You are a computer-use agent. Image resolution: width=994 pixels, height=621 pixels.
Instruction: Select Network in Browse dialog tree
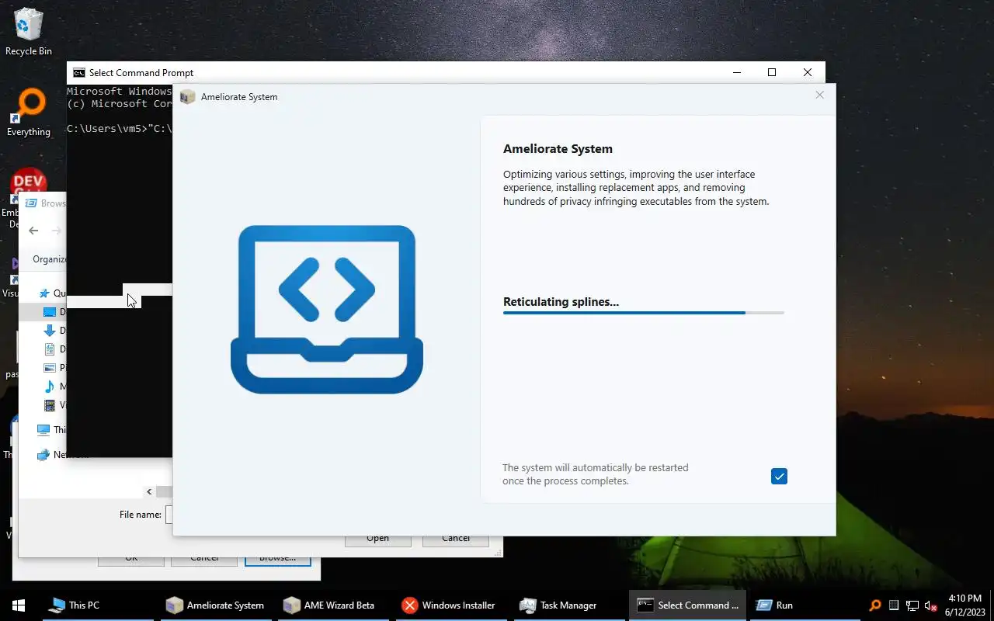(52, 455)
